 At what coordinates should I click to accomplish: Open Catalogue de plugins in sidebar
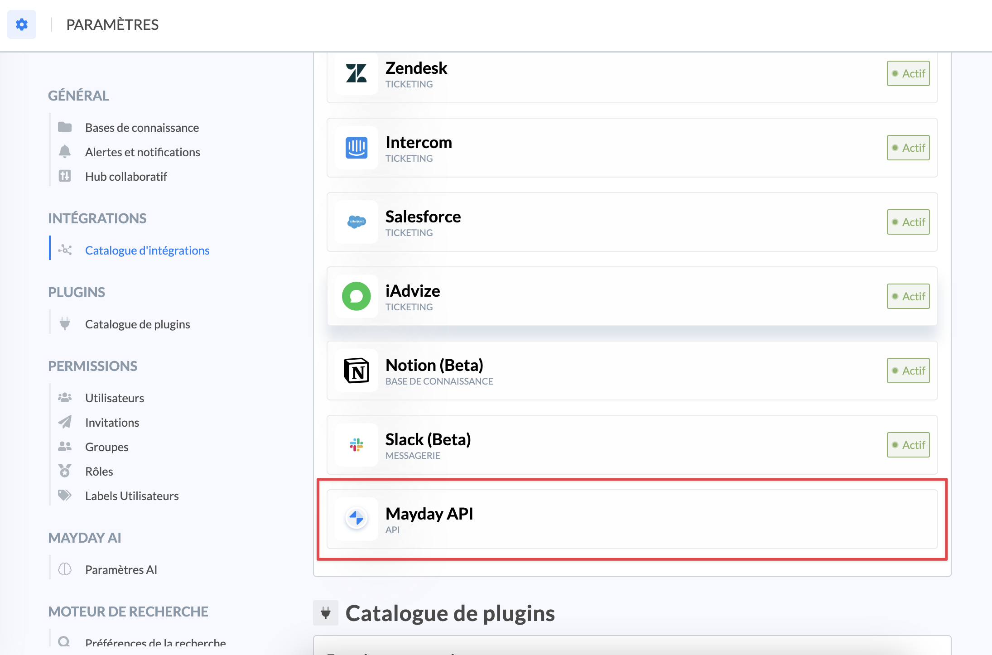137,324
